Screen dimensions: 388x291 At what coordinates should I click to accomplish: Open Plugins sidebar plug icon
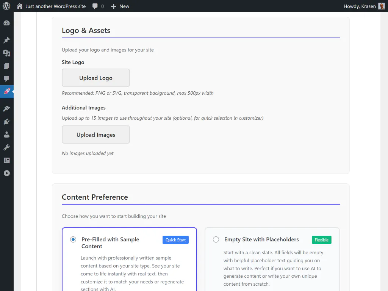point(7,122)
